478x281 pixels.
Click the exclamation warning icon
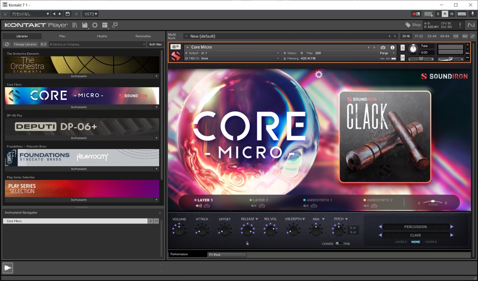coord(460,25)
